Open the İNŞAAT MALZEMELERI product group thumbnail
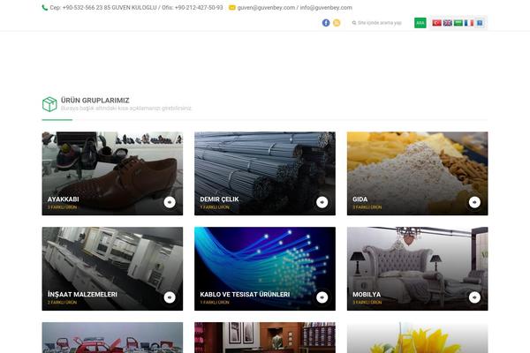 pos(112,268)
